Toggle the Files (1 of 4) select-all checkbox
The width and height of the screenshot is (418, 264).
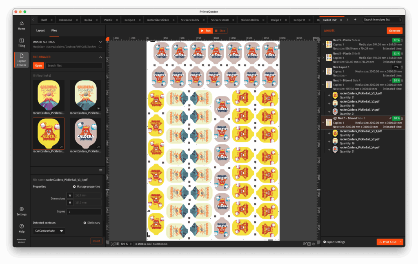pyautogui.click(x=34, y=76)
